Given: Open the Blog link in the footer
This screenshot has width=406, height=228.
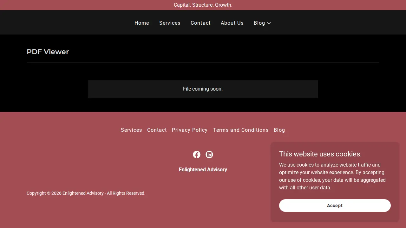Looking at the screenshot, I should [x=279, y=130].
